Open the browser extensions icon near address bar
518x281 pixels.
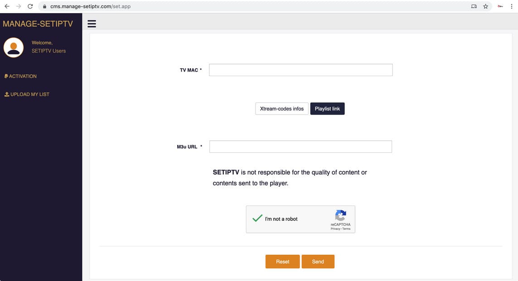[500, 6]
